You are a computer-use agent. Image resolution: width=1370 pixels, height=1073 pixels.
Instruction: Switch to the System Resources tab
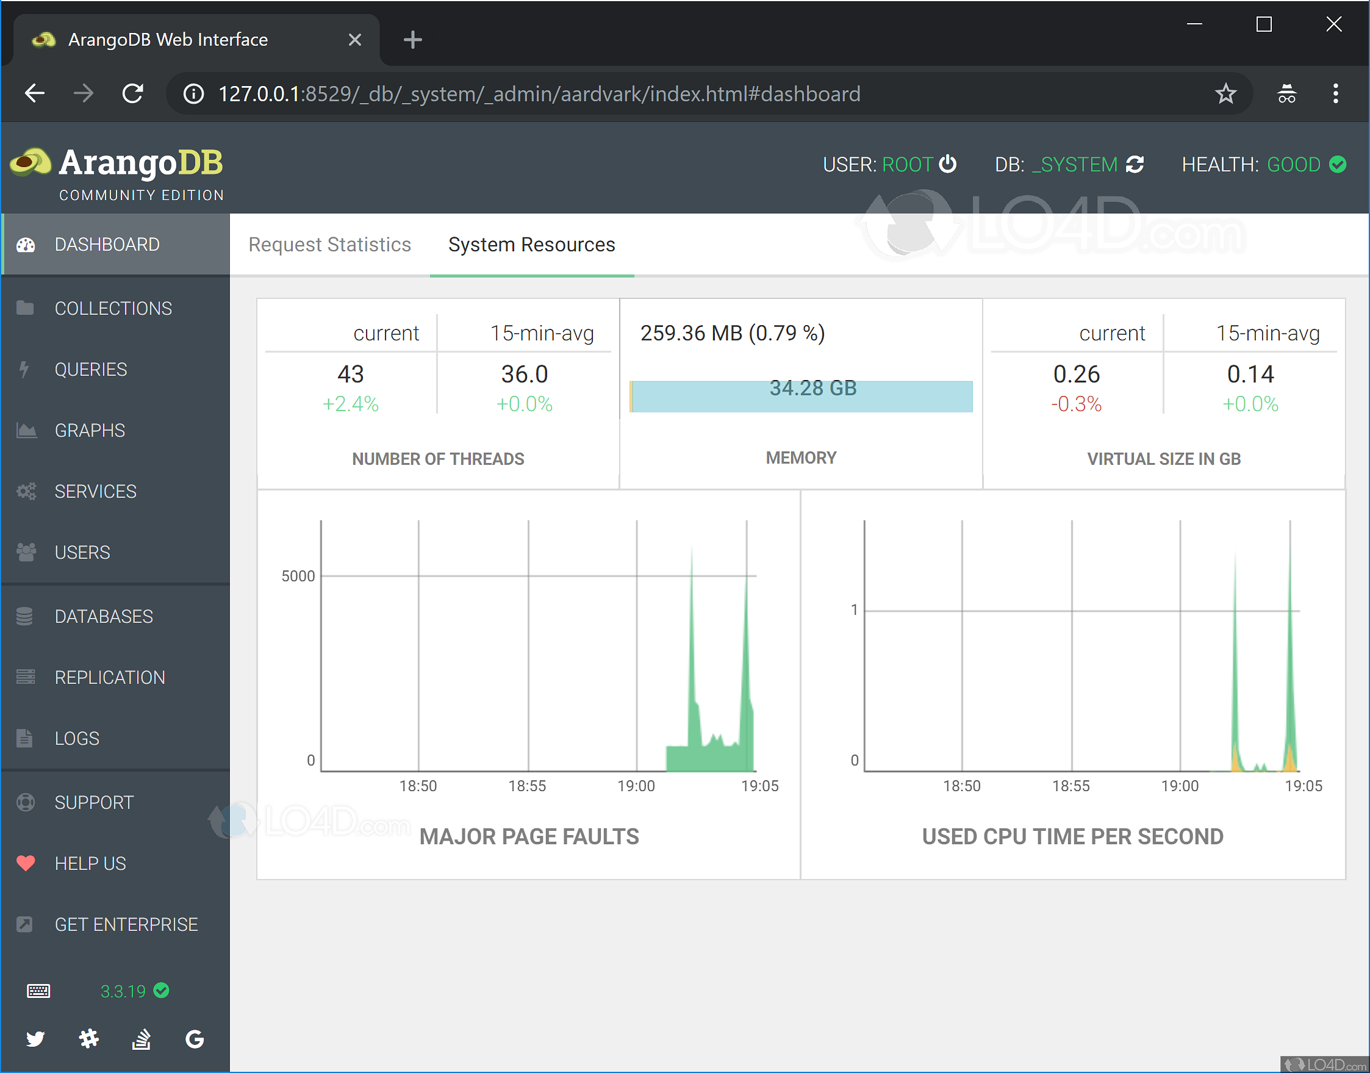pos(531,245)
